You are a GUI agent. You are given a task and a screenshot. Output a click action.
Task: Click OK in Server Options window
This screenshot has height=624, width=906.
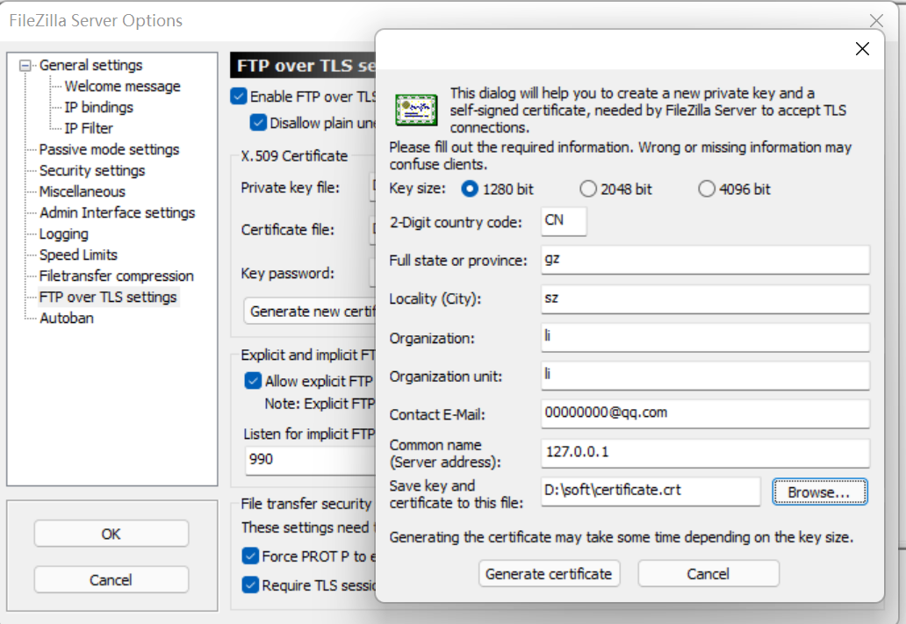point(111,534)
